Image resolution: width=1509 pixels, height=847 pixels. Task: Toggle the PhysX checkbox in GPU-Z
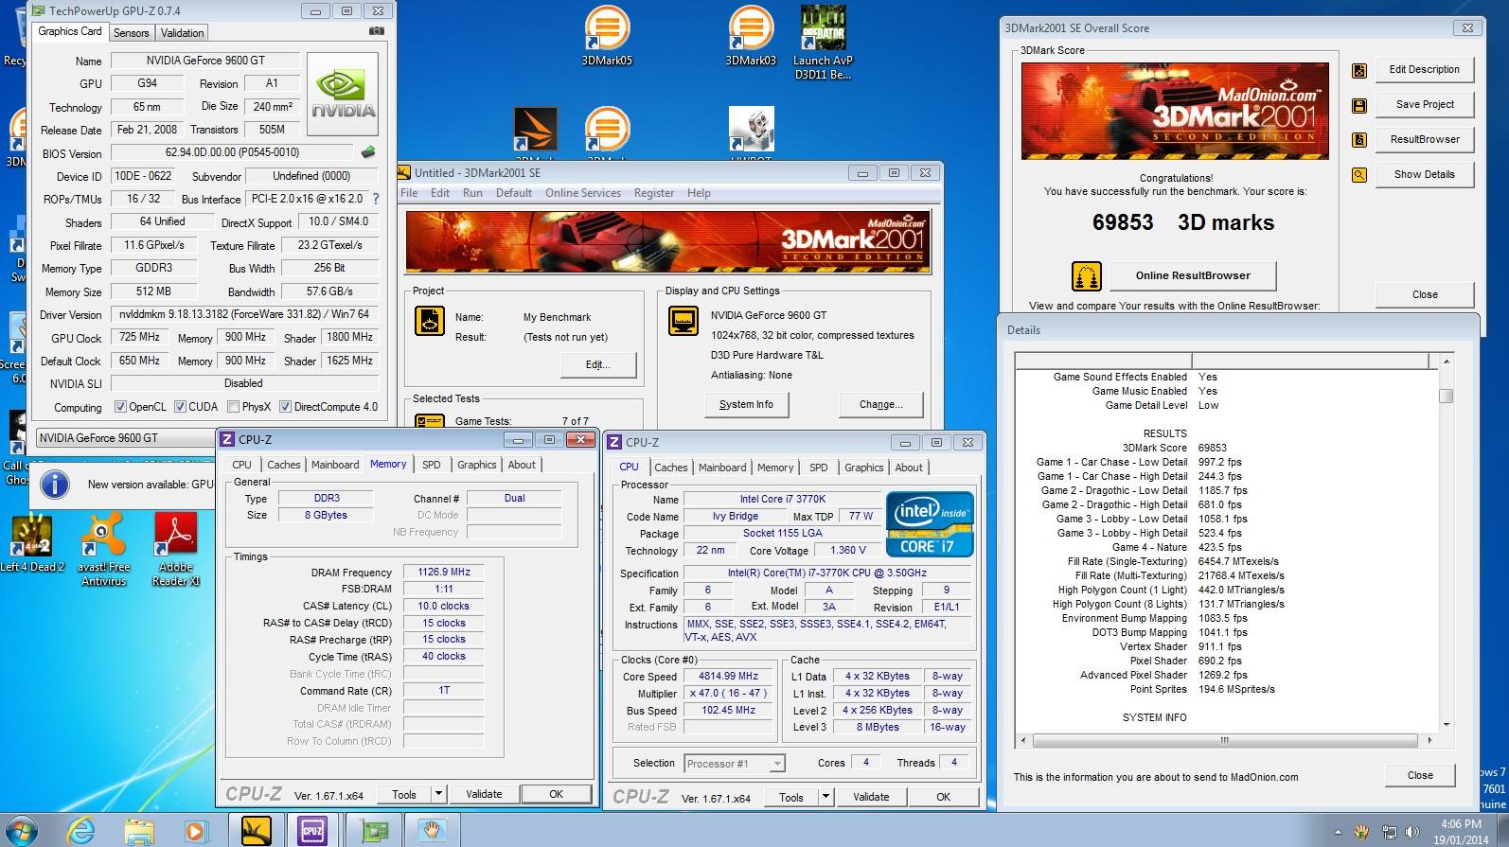pyautogui.click(x=233, y=407)
